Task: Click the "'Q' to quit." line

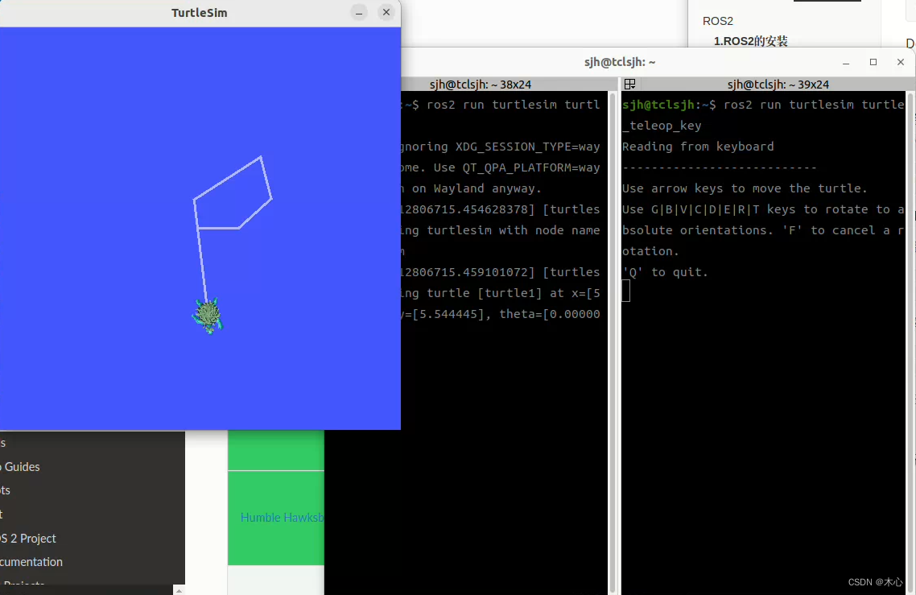Action: [x=665, y=272]
